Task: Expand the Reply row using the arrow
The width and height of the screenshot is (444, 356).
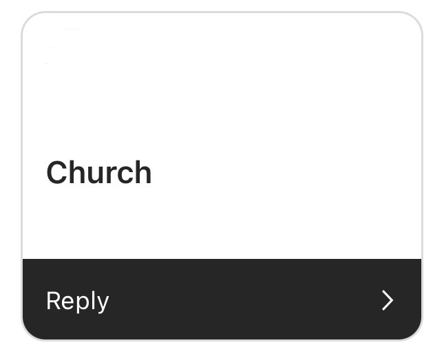Action: [388, 300]
